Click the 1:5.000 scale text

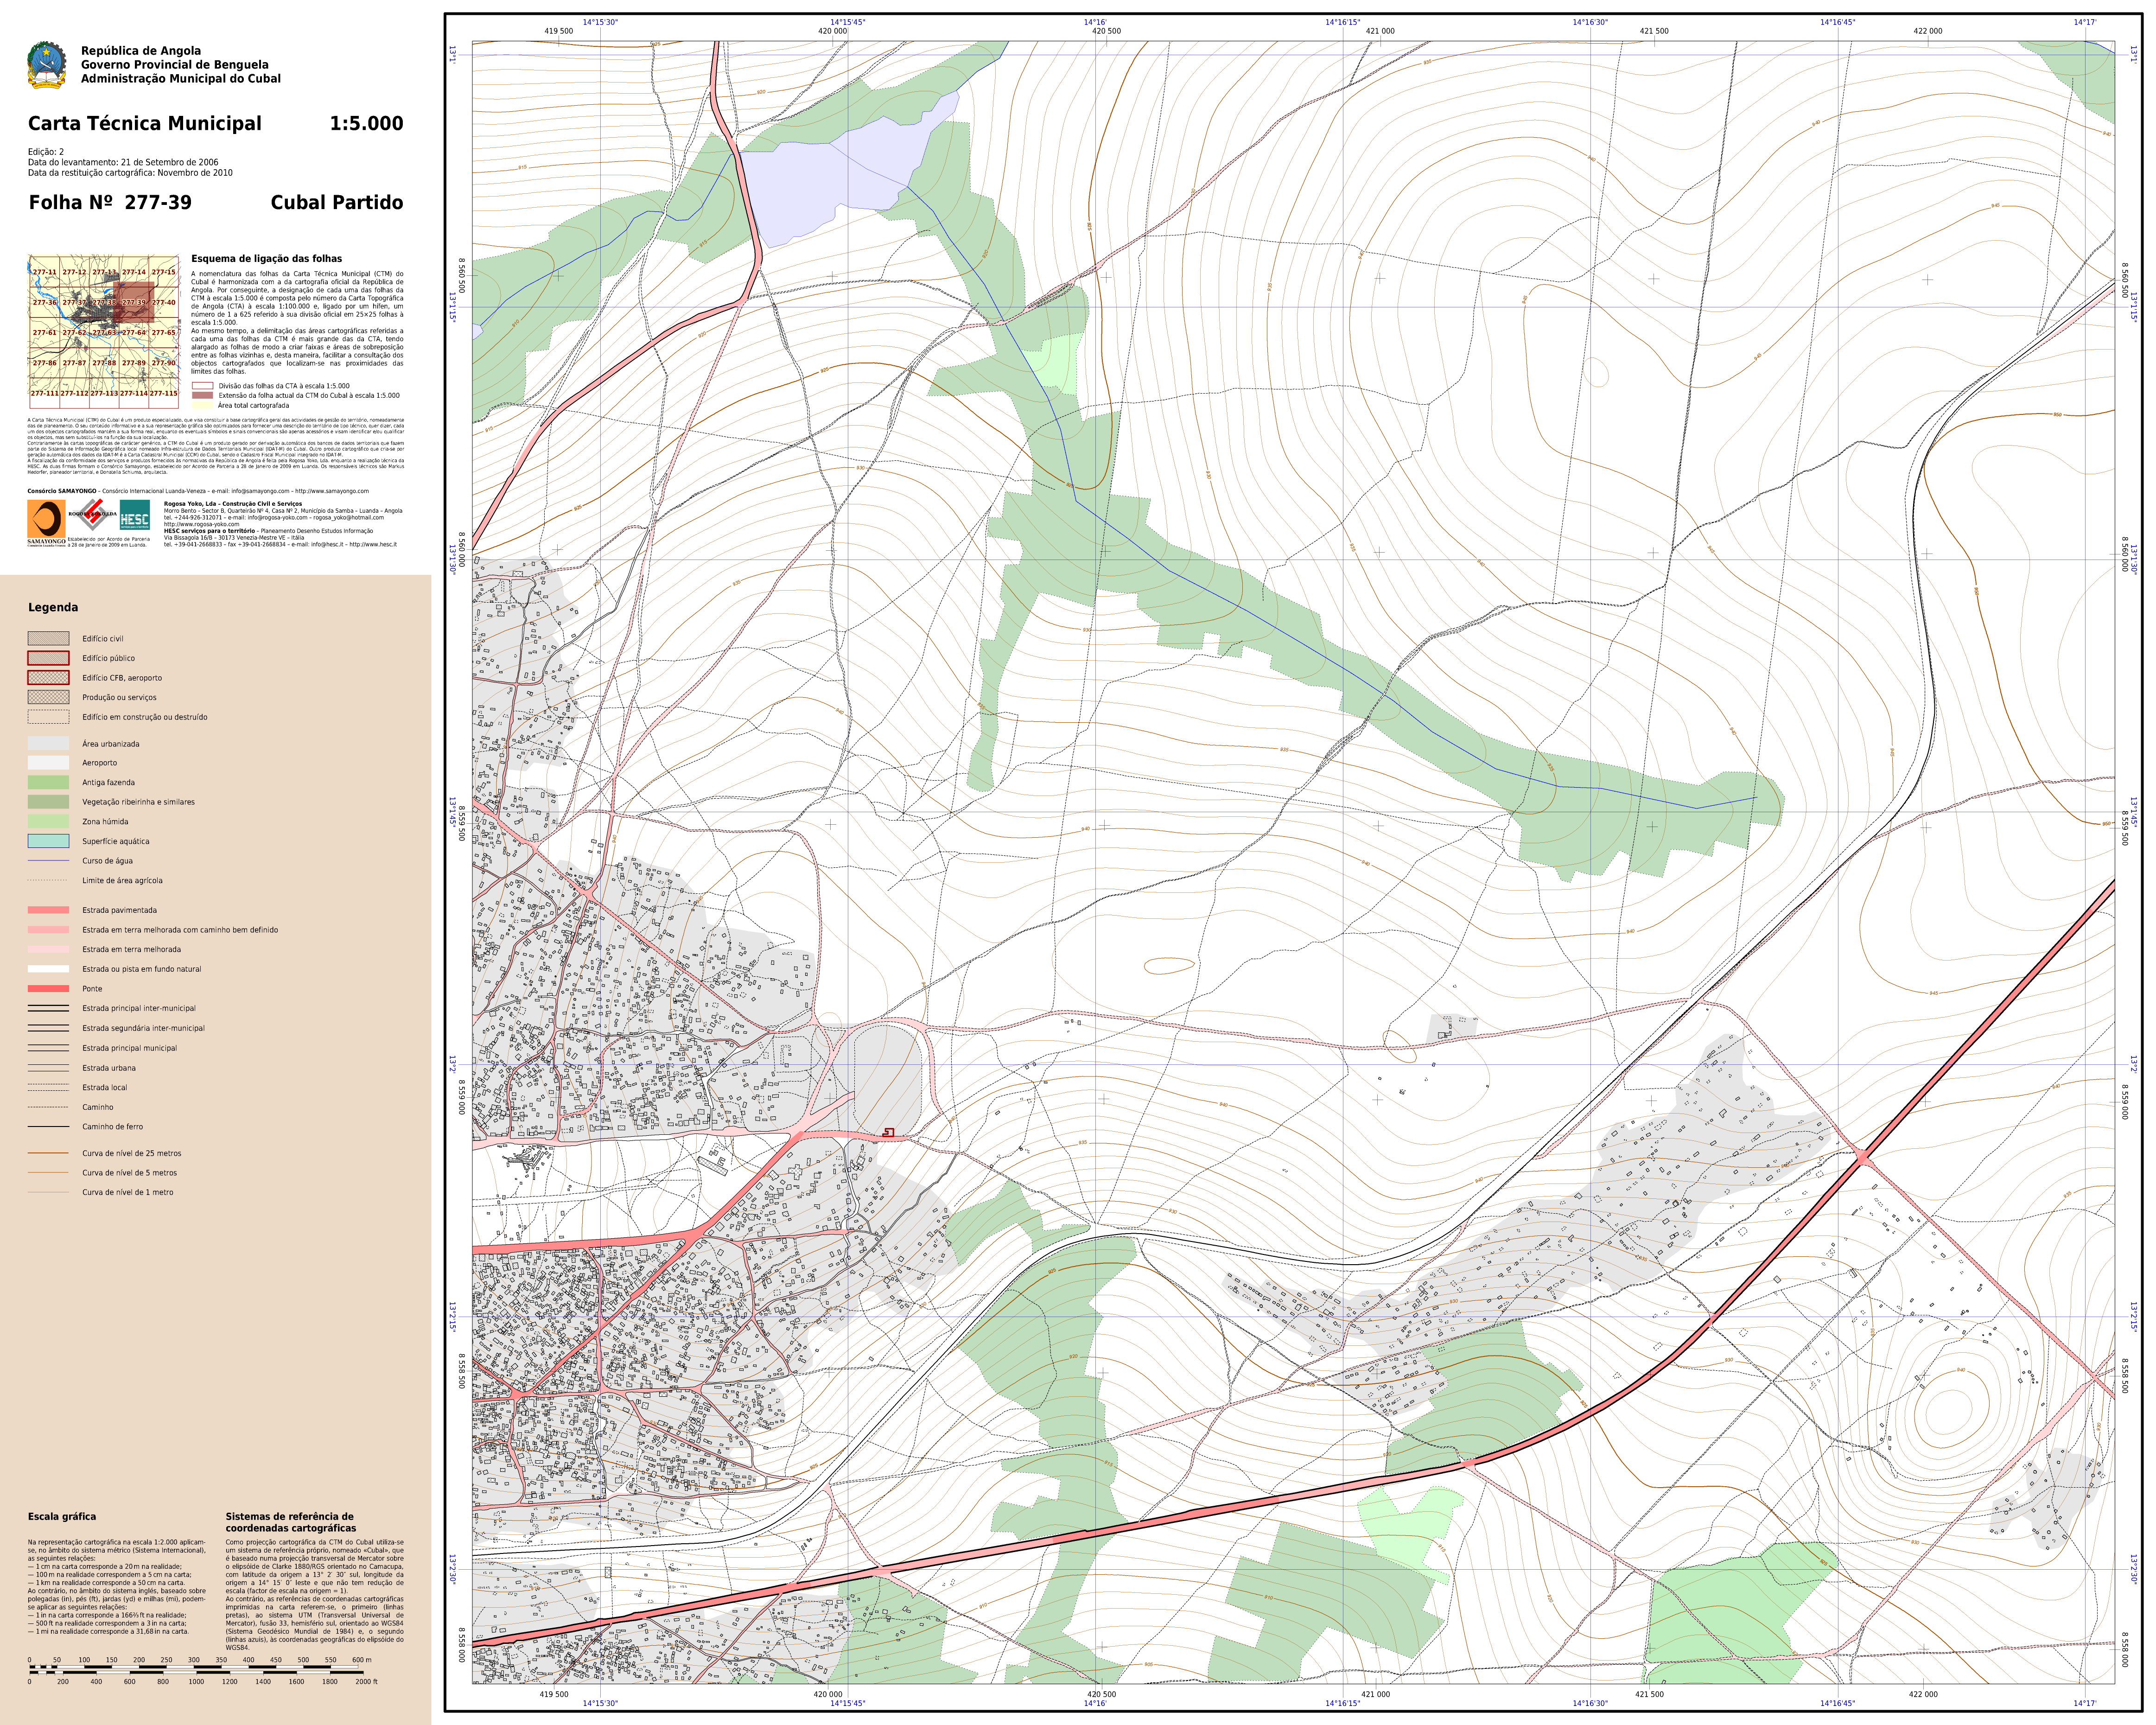click(366, 124)
